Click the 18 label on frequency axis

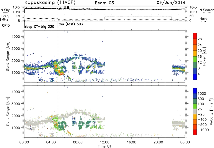[x=18, y=16]
